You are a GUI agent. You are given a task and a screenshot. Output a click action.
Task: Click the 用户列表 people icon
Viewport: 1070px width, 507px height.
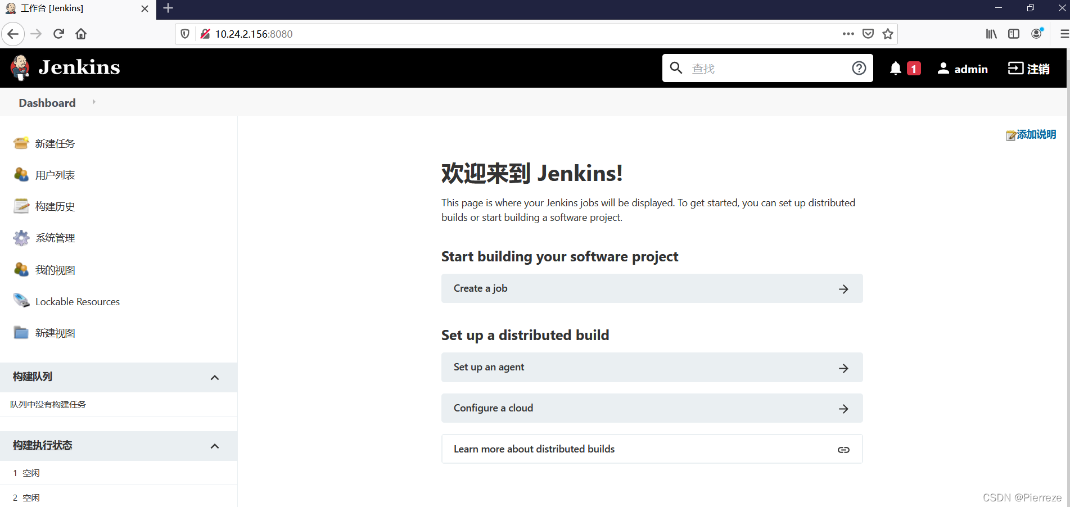coord(21,175)
